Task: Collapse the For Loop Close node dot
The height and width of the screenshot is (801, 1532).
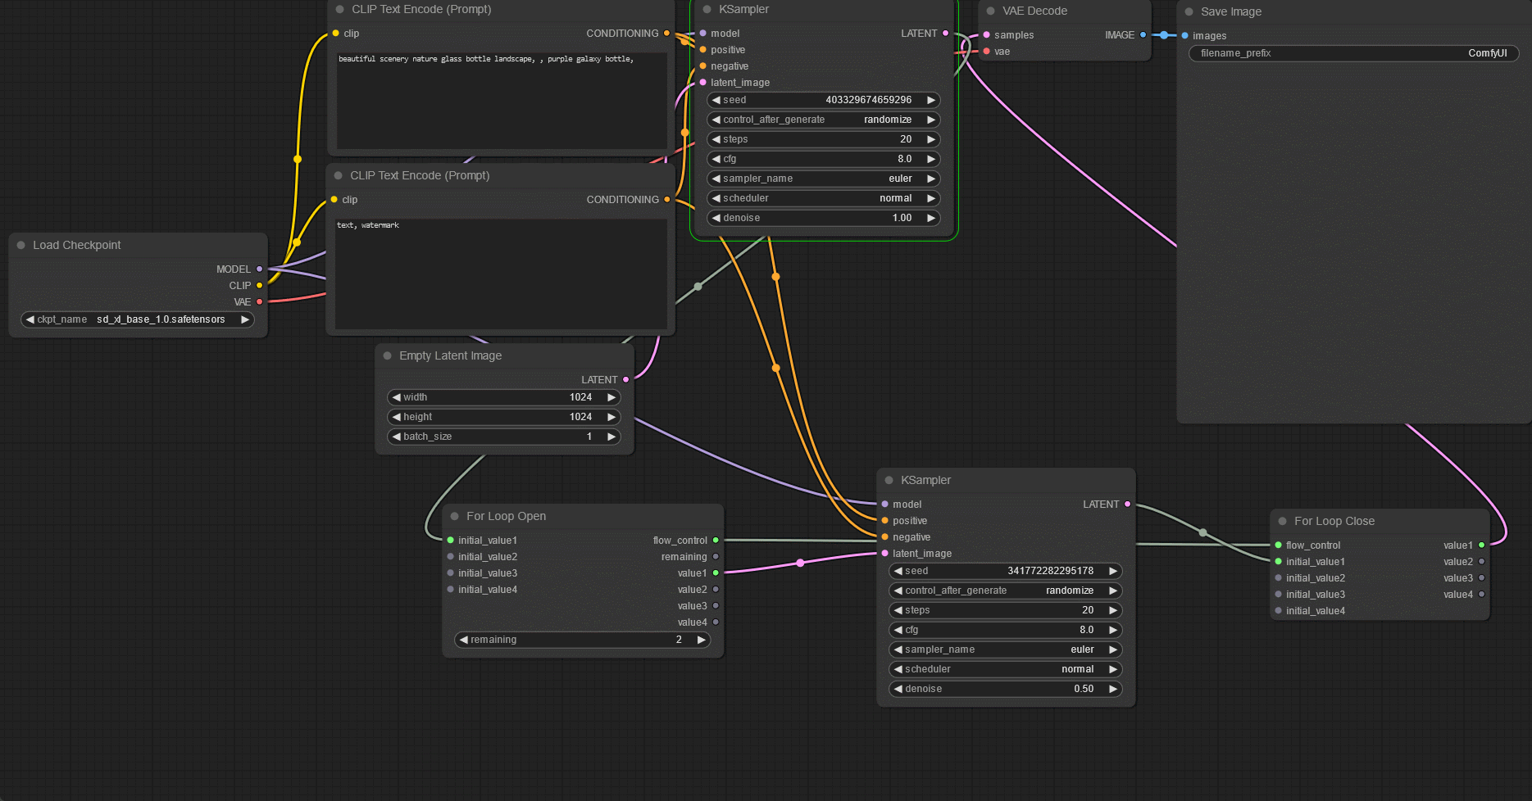Action: (x=1283, y=521)
